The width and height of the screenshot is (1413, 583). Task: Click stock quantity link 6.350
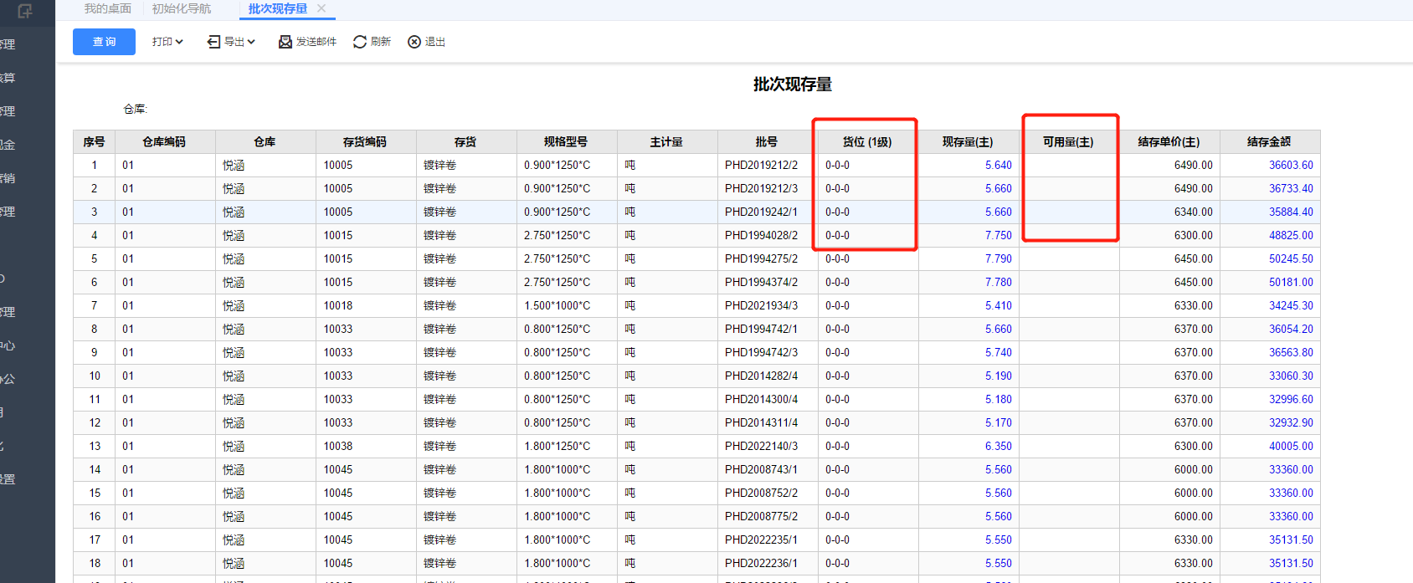pyautogui.click(x=999, y=447)
